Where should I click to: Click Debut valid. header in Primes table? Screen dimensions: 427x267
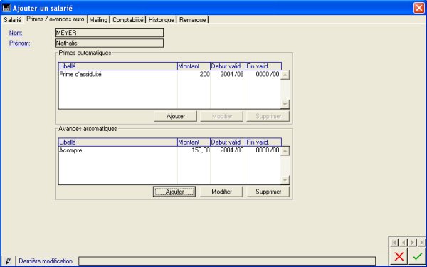(228, 66)
